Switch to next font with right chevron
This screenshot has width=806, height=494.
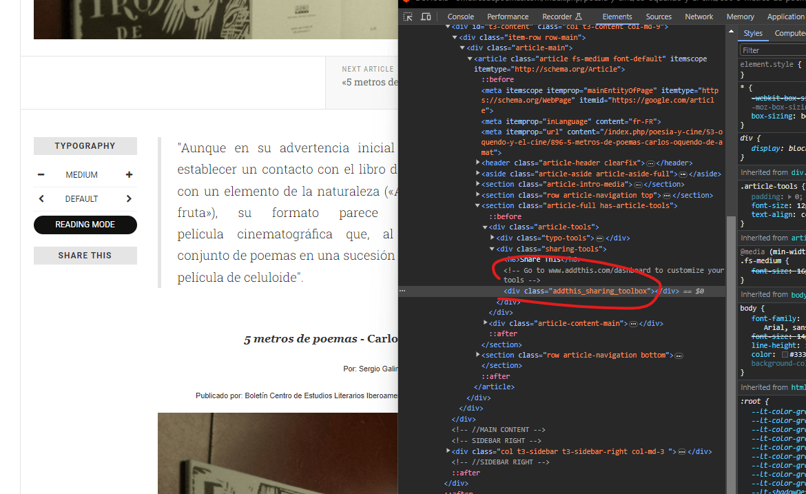(129, 199)
